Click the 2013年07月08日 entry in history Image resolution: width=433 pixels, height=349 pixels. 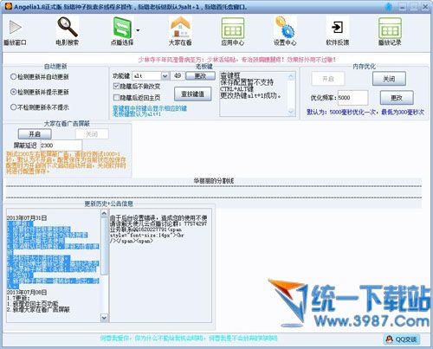pyautogui.click(x=27, y=292)
